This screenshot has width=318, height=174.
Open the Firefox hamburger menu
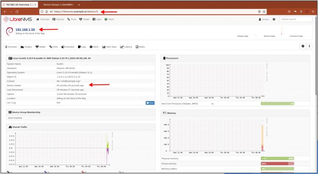click(314, 11)
